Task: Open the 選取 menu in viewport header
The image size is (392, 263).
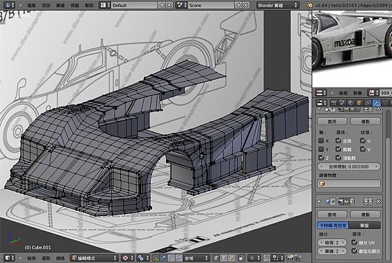Action: pyautogui.click(x=46, y=258)
